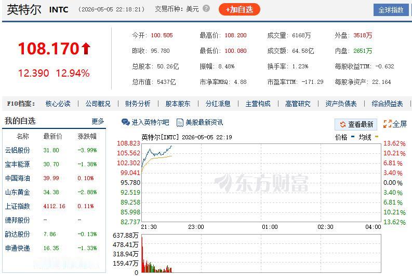The image size is (412, 276).
Task: Click the blue 价格 legend marker
Action: point(353,136)
